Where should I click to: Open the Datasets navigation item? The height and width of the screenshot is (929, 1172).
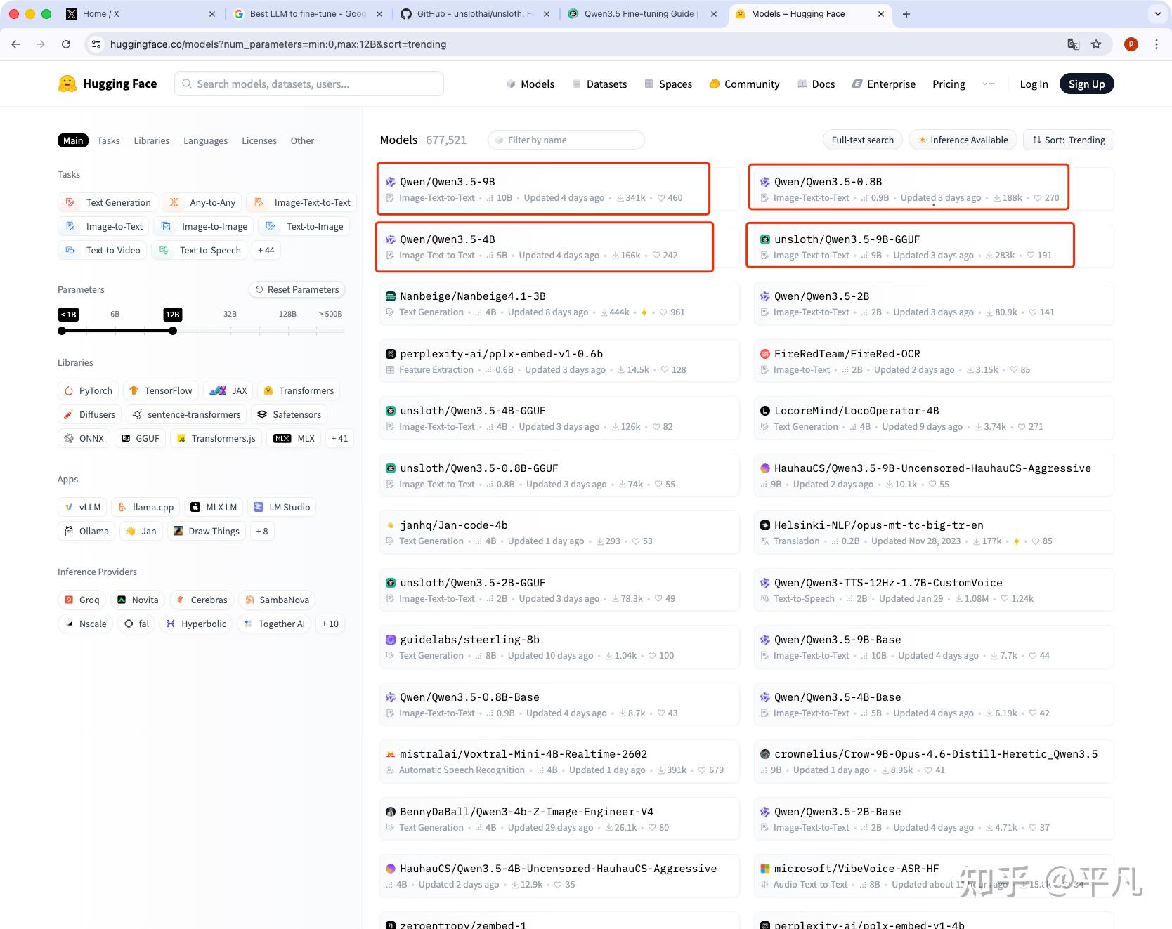click(600, 84)
